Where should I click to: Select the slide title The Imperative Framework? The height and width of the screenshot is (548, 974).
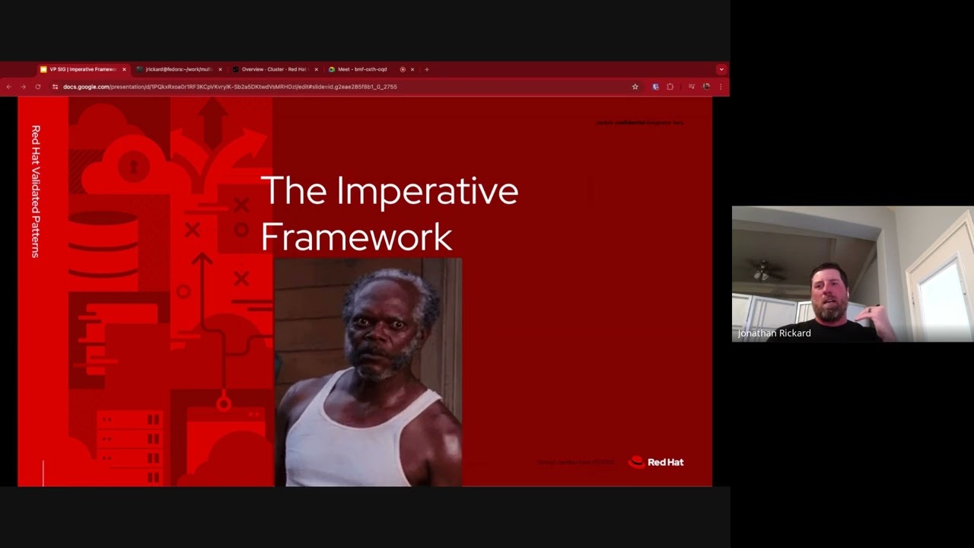click(390, 213)
